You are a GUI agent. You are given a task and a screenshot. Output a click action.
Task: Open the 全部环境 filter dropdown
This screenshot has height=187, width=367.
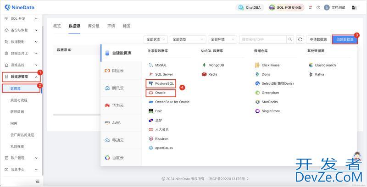[x=222, y=39]
